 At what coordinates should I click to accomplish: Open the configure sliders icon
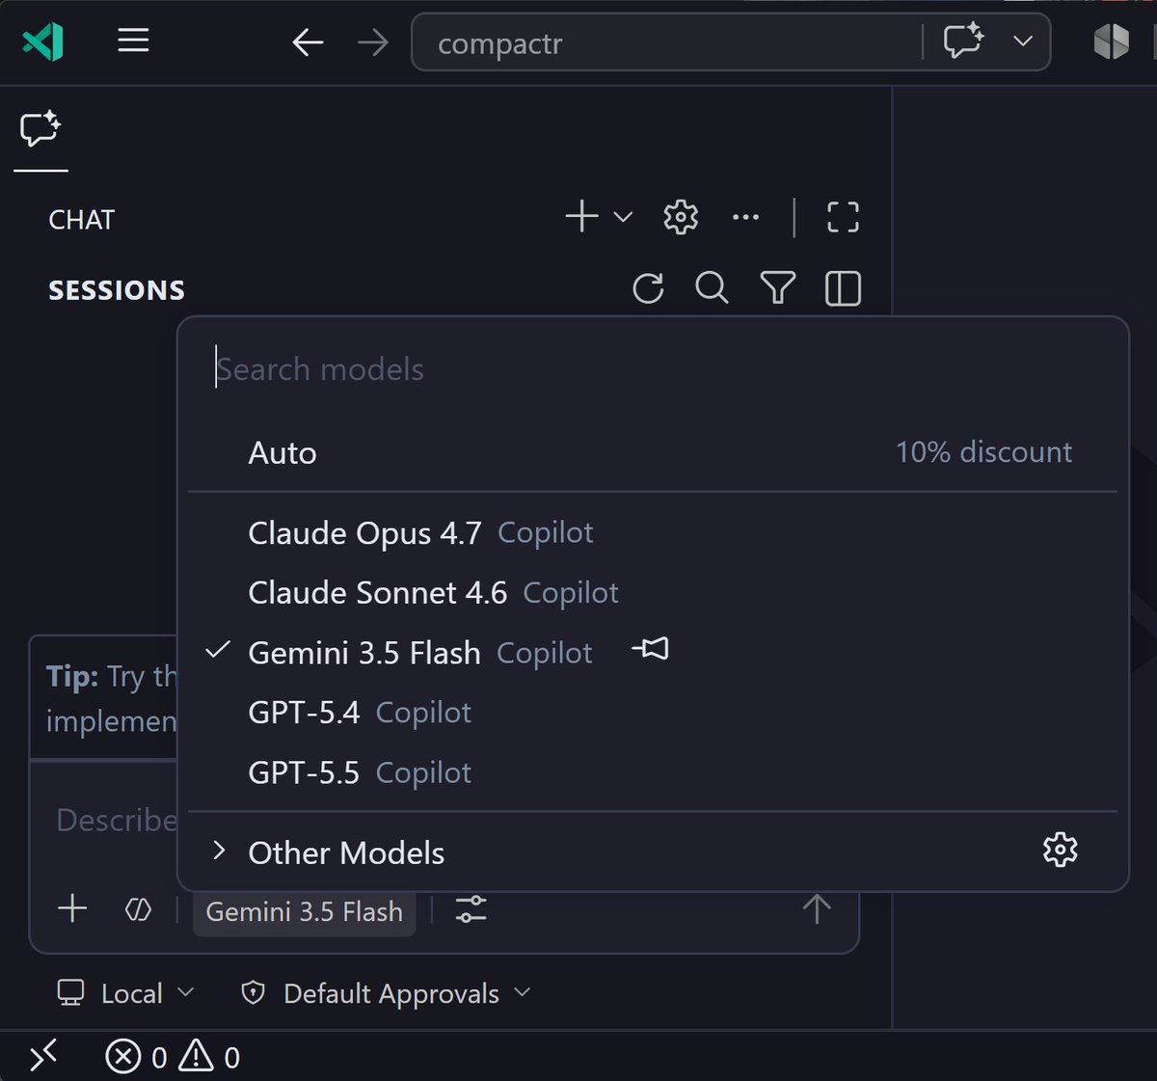(471, 909)
